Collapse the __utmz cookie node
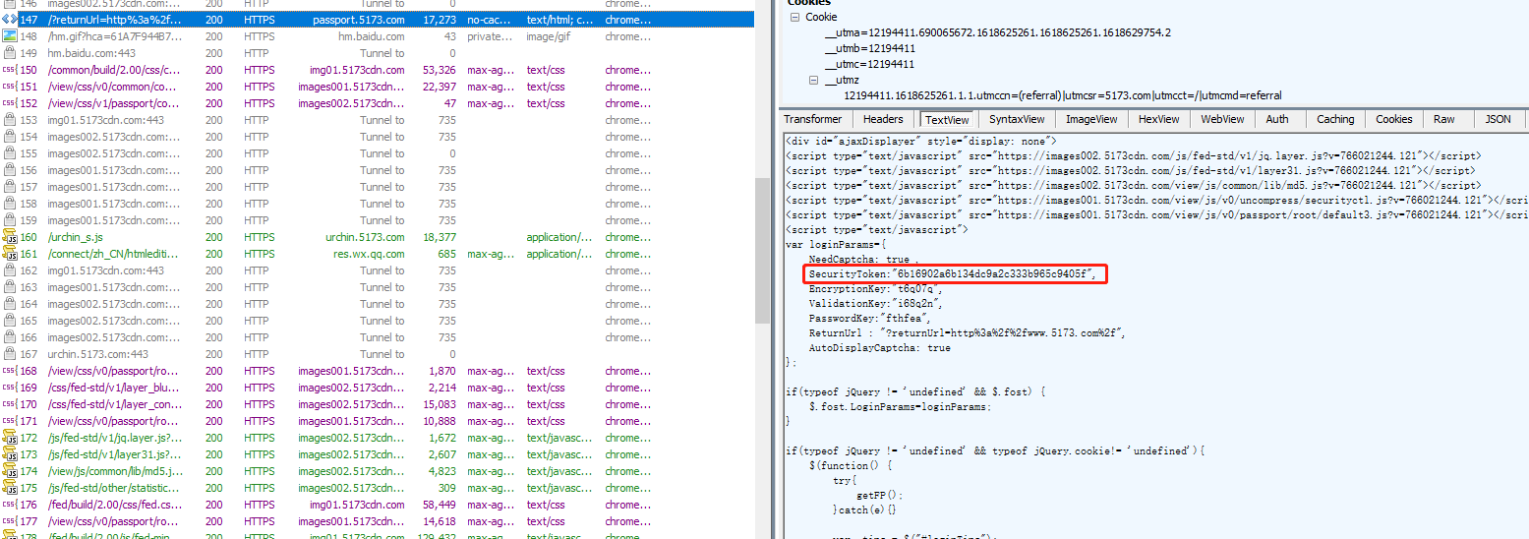 (814, 80)
